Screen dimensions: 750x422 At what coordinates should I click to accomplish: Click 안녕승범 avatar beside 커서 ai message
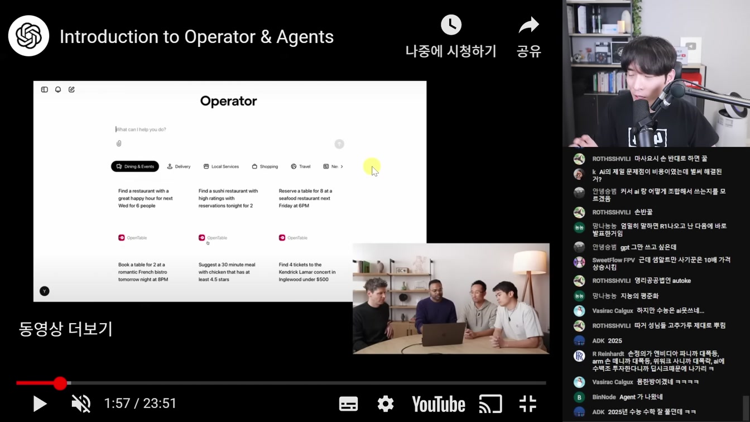pos(579,193)
